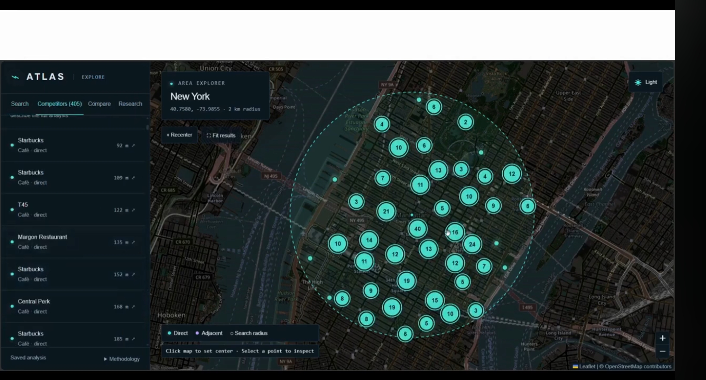The width and height of the screenshot is (706, 380).
Task: Zoom out on the map
Action: click(662, 351)
